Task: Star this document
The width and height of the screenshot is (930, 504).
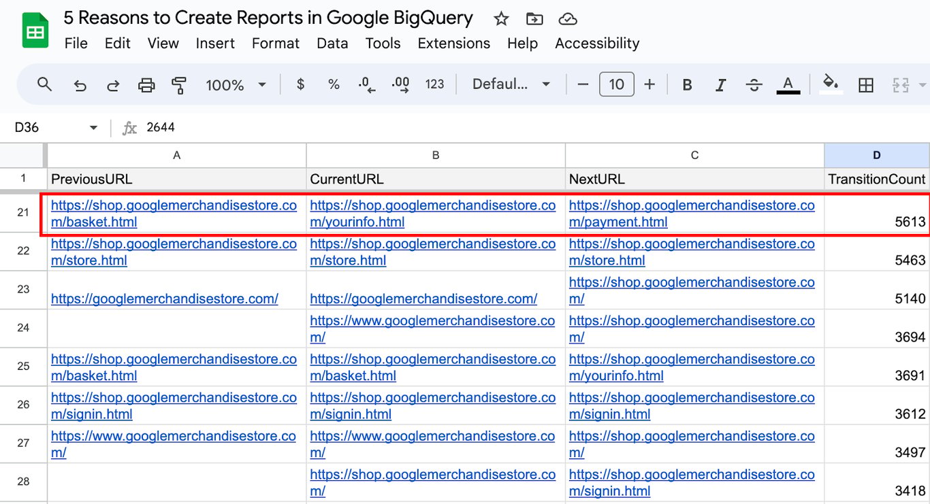Action: [501, 18]
